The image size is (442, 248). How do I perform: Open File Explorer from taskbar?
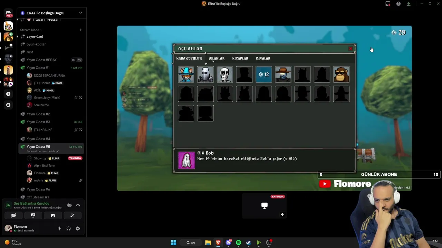pyautogui.click(x=208, y=242)
